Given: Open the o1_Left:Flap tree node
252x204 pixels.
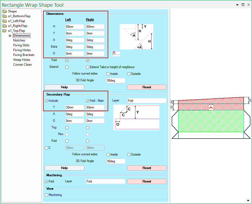Looking at the screenshot, I should (x=16, y=21).
